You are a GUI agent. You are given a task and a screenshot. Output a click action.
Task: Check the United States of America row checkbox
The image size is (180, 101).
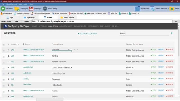[4, 68]
